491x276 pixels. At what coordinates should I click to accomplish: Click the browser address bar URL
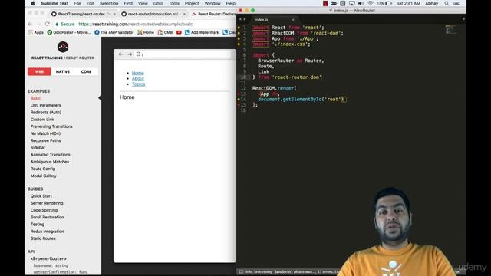pos(135,24)
